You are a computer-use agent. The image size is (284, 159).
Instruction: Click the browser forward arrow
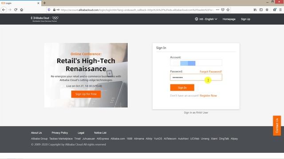[10, 10]
